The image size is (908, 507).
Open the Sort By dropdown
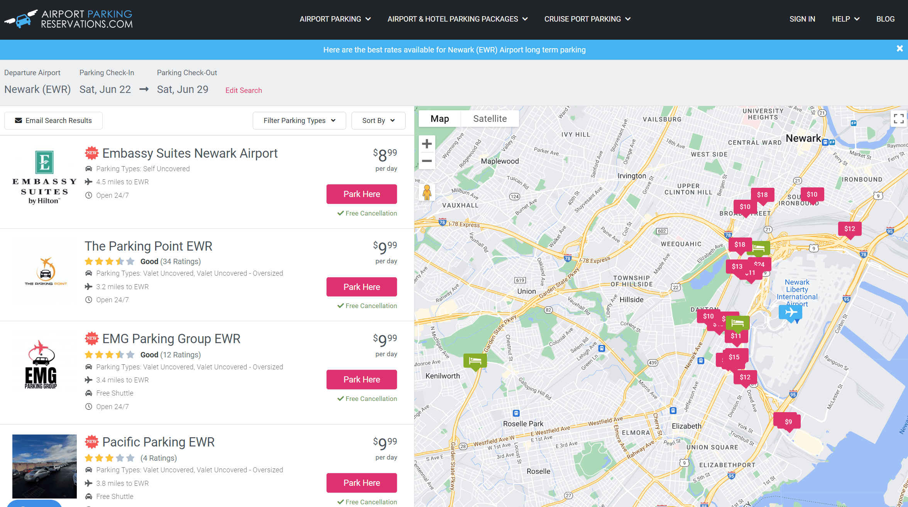pos(378,120)
